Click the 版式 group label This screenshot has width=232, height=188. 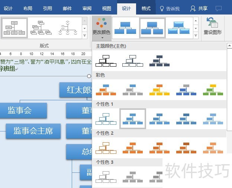pyautogui.click(x=44, y=46)
